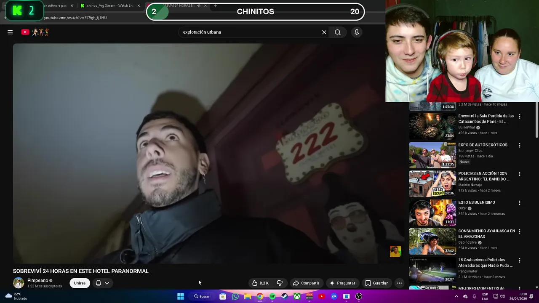Click the GuilleWhat channel name
Viewport: 539px width, 303px height.
click(x=467, y=127)
